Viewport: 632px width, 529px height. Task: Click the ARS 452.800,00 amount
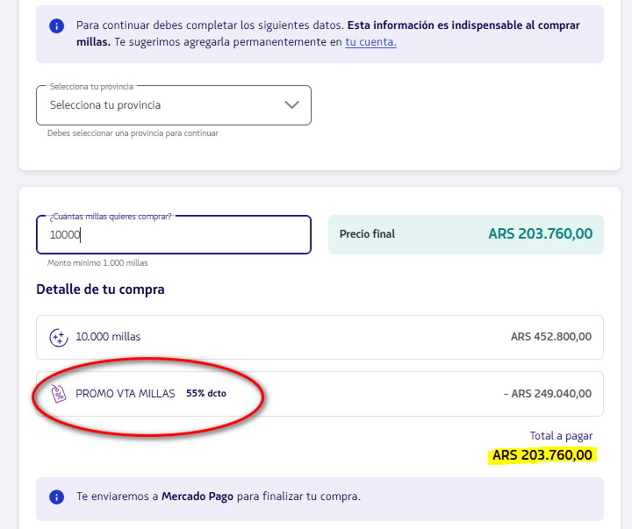coord(550,337)
